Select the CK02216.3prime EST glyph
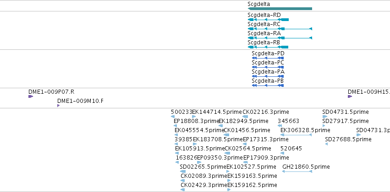 coord(245,117)
